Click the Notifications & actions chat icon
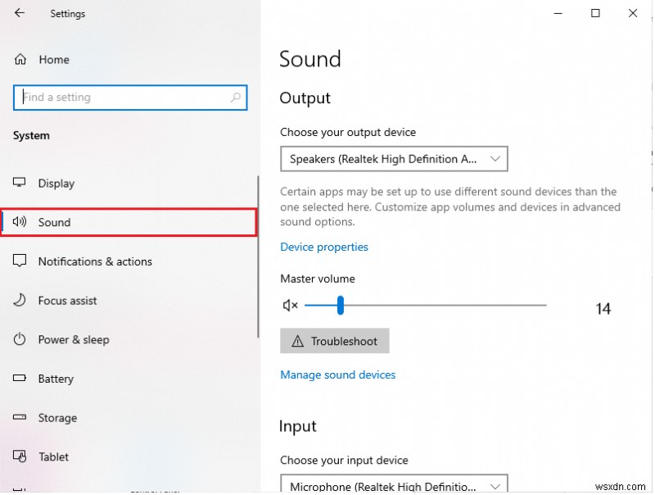The height and width of the screenshot is (495, 655). [x=20, y=261]
